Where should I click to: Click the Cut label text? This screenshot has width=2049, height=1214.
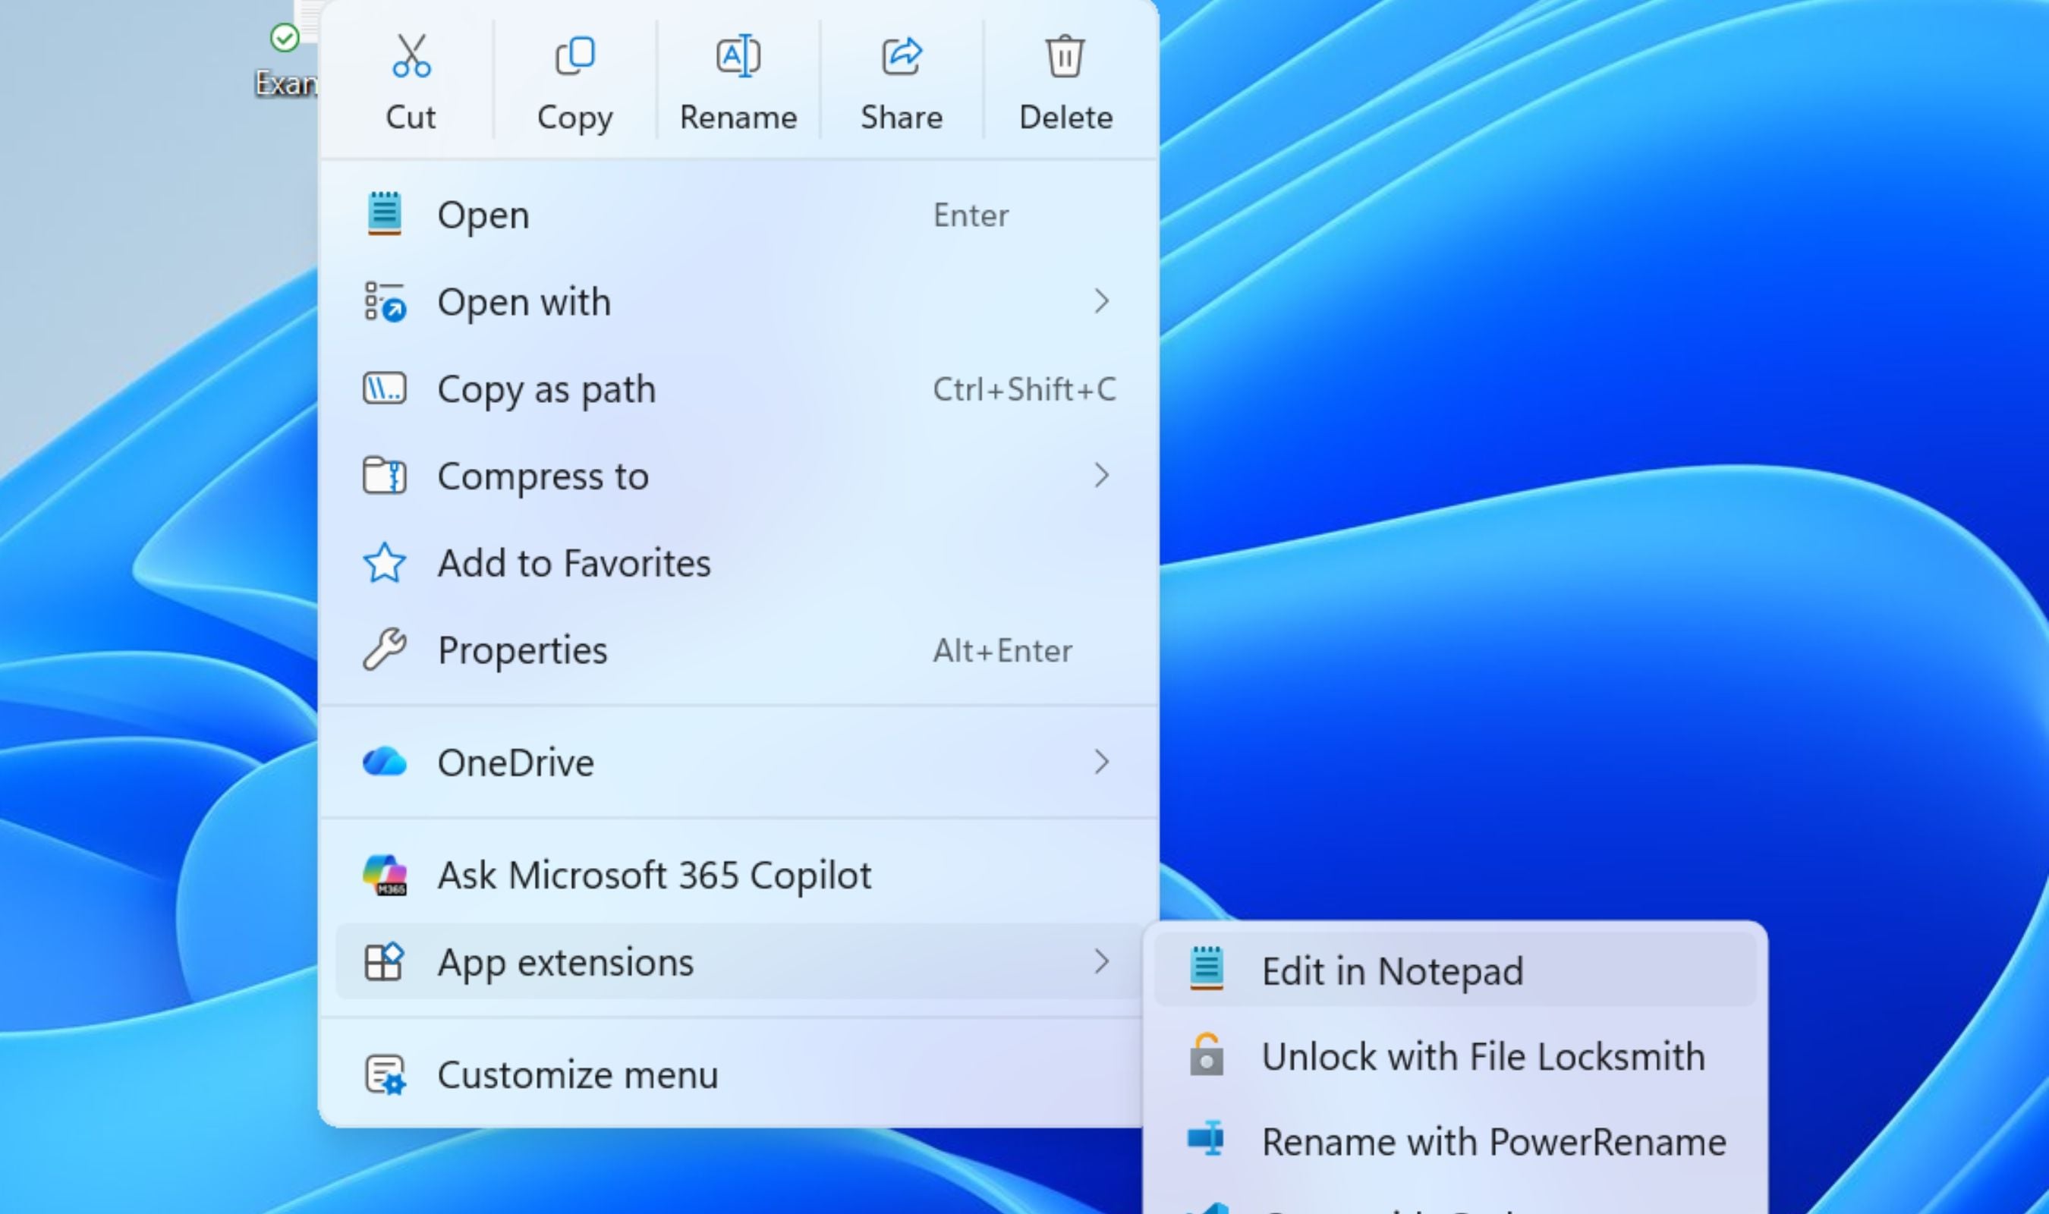[411, 117]
